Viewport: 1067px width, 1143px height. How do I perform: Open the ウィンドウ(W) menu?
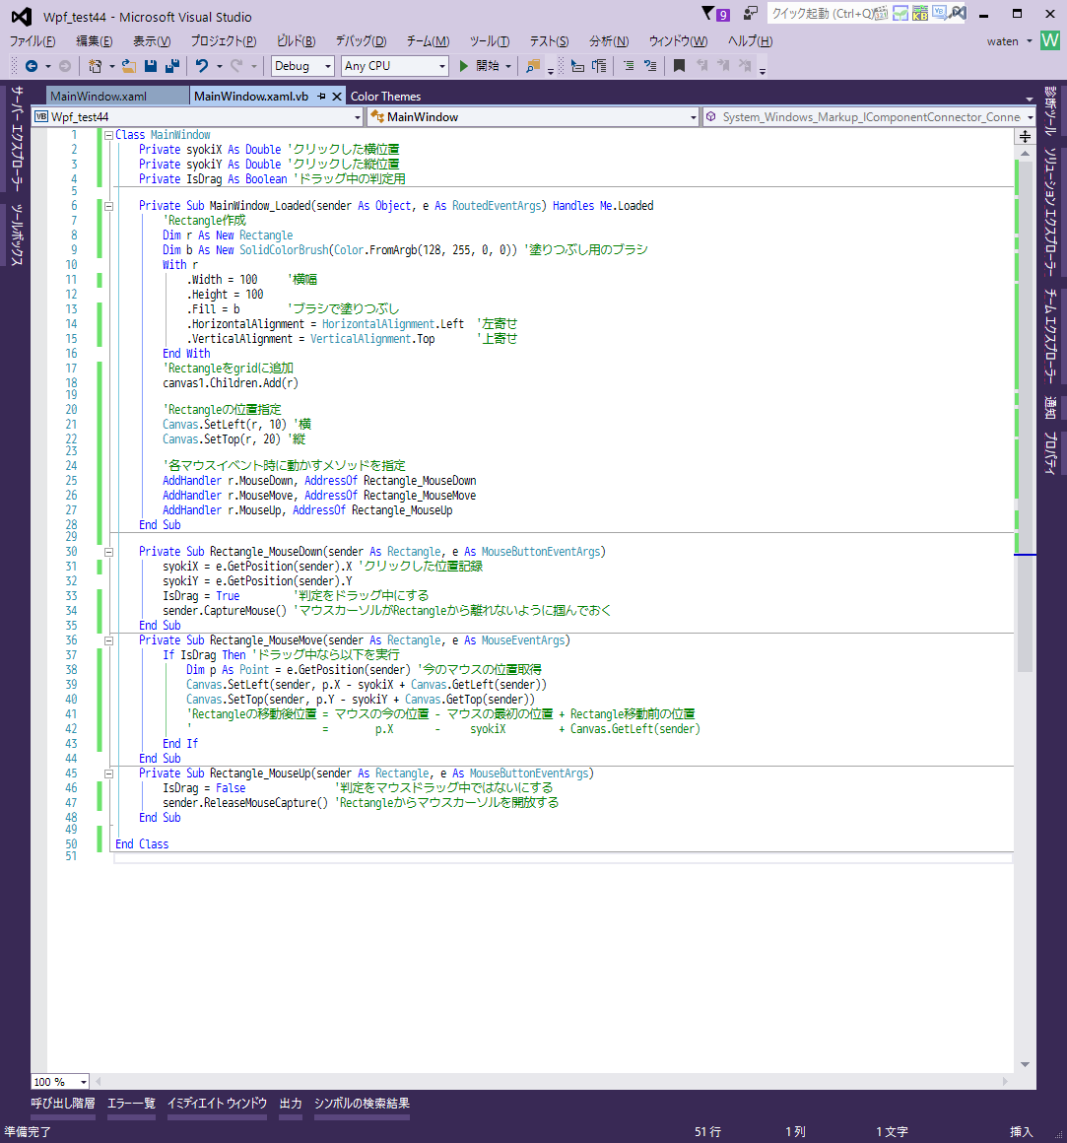[x=678, y=40]
